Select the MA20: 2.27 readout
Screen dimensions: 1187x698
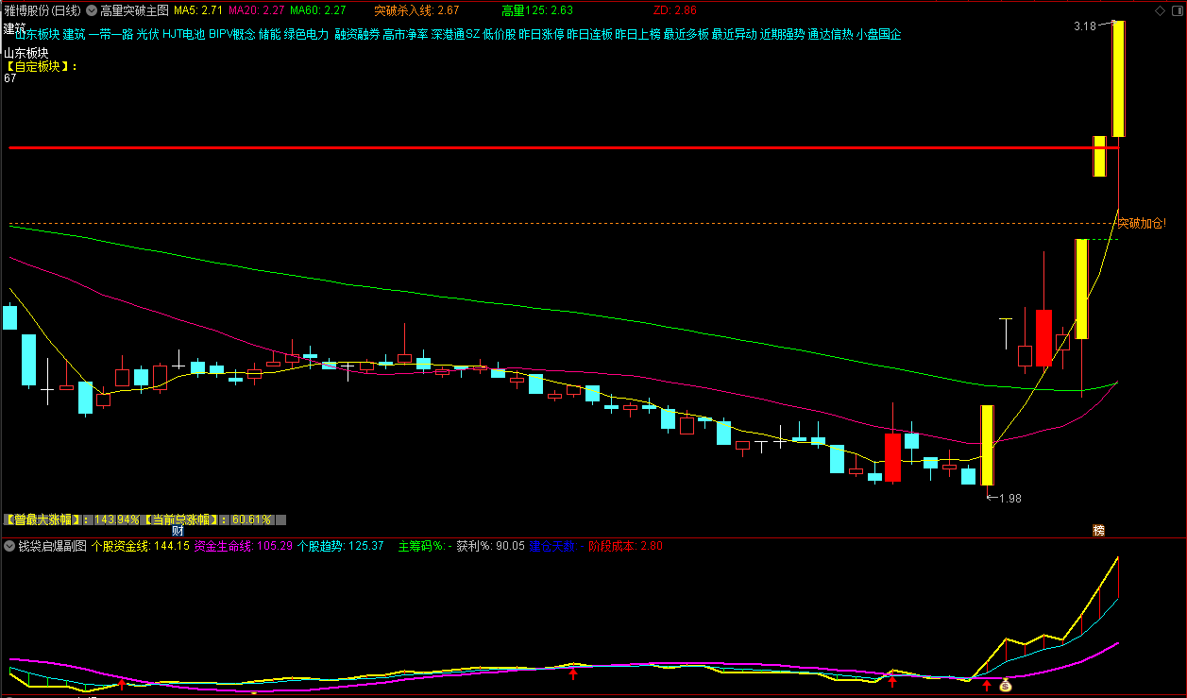coord(257,10)
